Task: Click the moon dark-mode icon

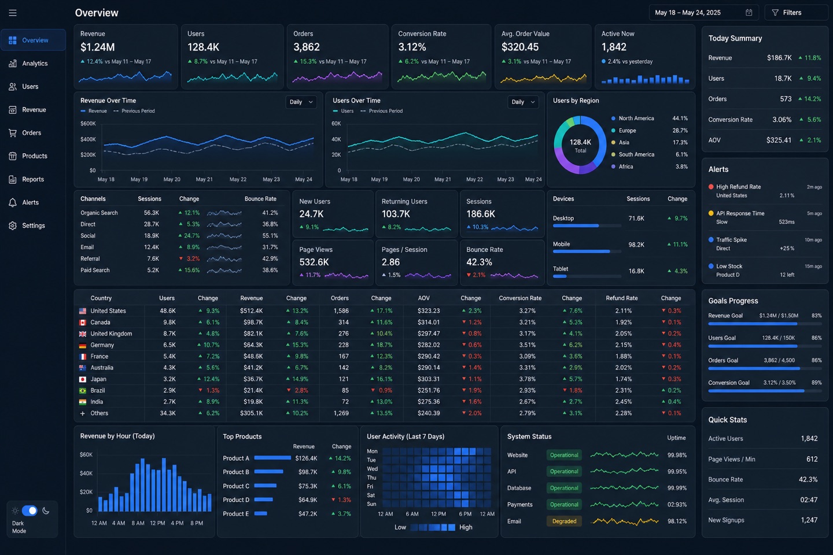Action: tap(46, 510)
